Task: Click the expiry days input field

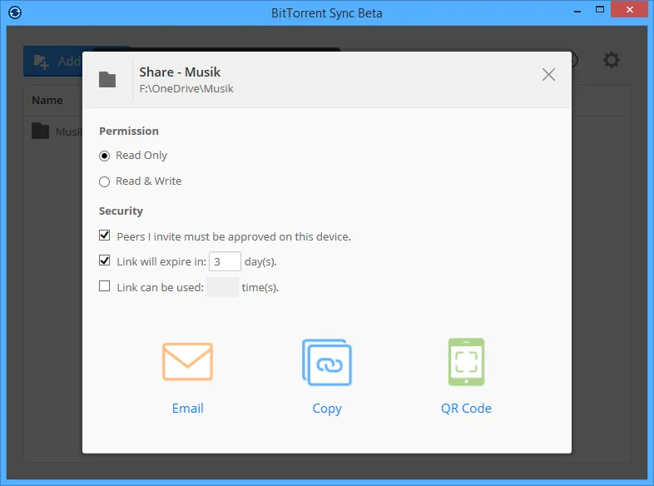Action: click(225, 261)
